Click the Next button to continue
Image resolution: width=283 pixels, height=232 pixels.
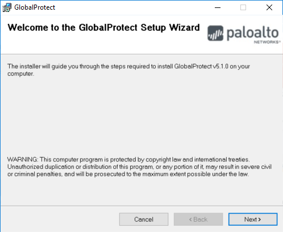tap(253, 219)
